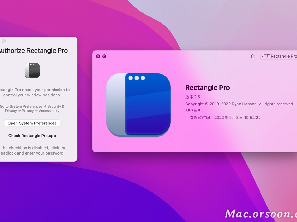Select the Rectangle Pro application thumbnail
Image resolution: width=297 pixels, height=222 pixels.
[x=139, y=105]
